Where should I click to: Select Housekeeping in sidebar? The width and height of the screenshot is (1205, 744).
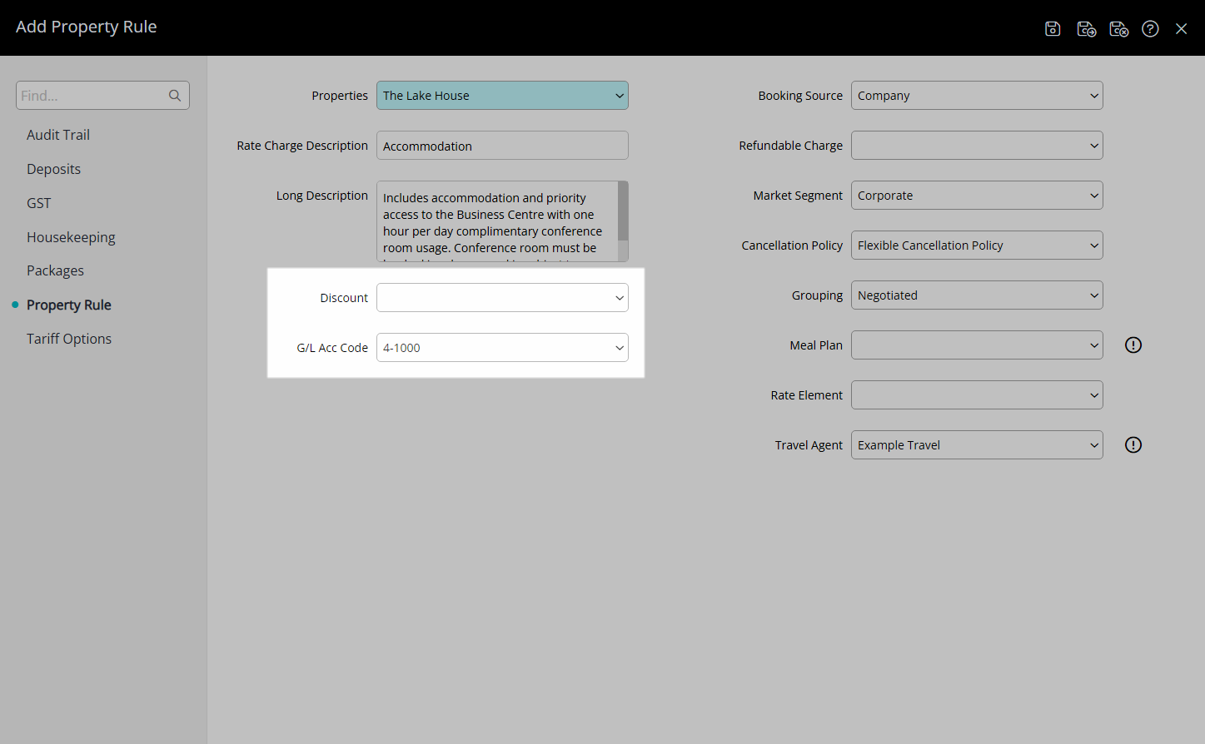pos(71,237)
